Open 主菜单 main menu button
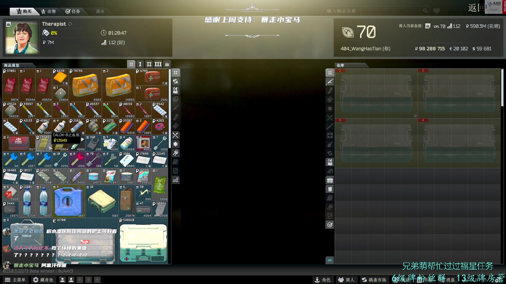The height and width of the screenshot is (284, 506). [x=15, y=280]
